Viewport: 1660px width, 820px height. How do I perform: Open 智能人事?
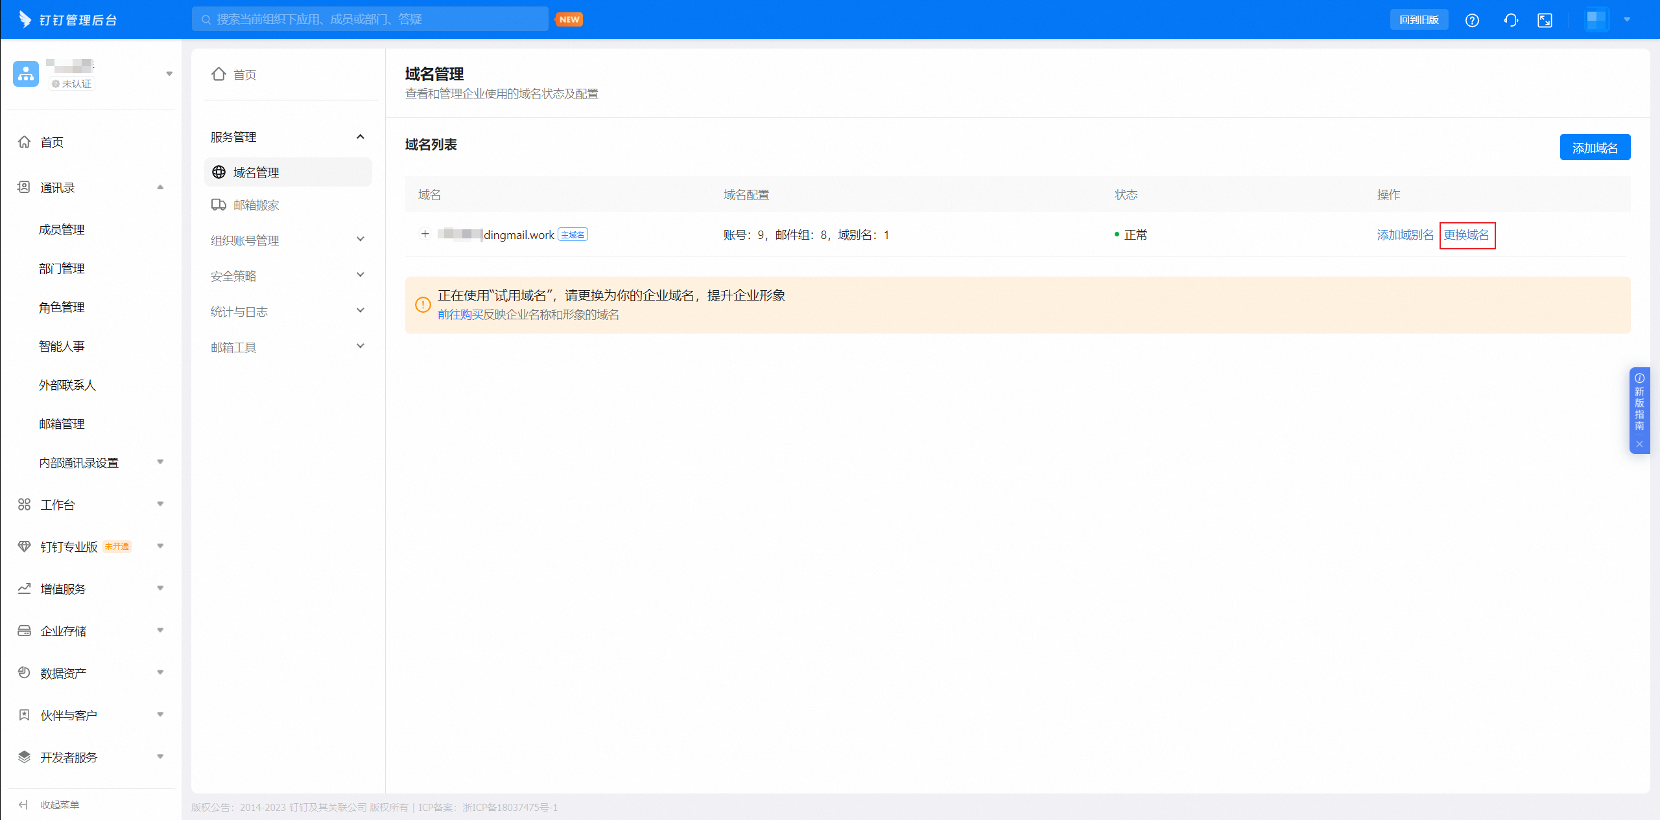62,346
